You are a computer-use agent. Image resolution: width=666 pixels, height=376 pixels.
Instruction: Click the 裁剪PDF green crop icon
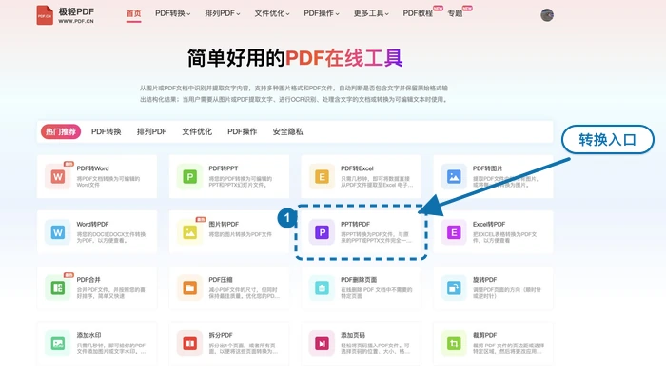[x=454, y=344]
